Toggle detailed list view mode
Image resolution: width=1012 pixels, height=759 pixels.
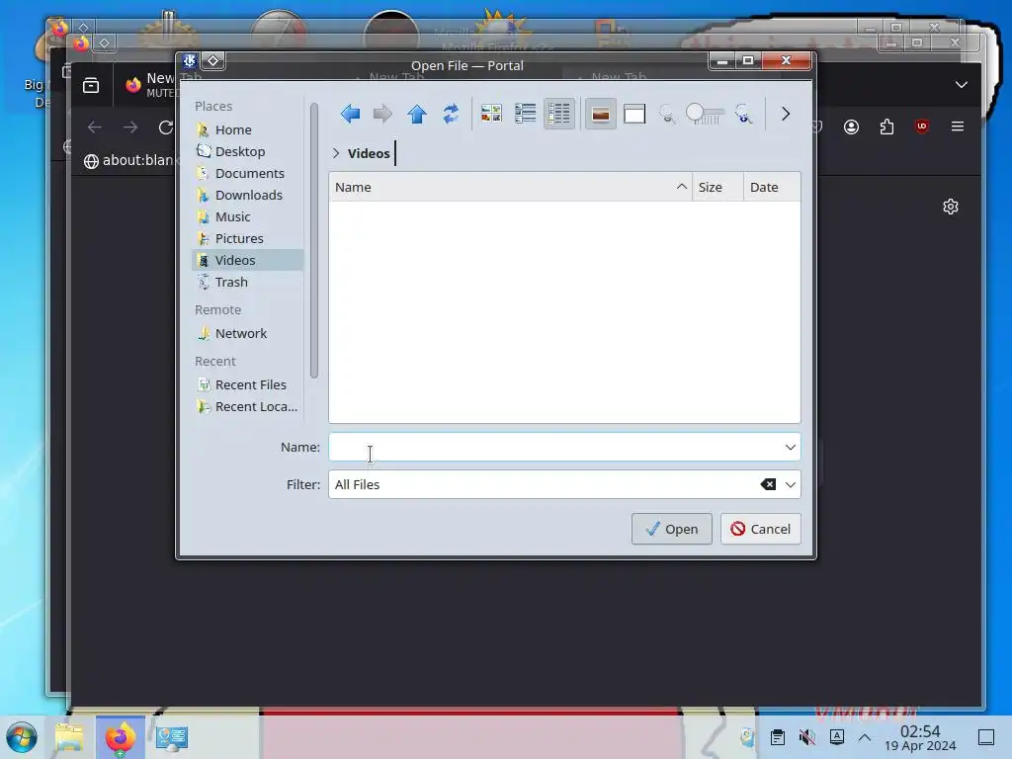tap(559, 115)
